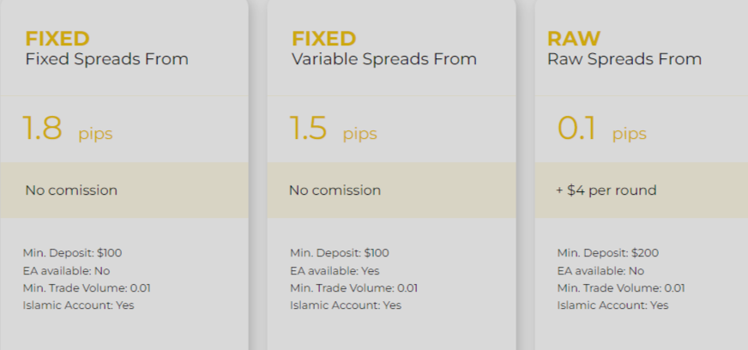
Task: Click Islamic Account line in the RAW card
Action: [x=612, y=305]
